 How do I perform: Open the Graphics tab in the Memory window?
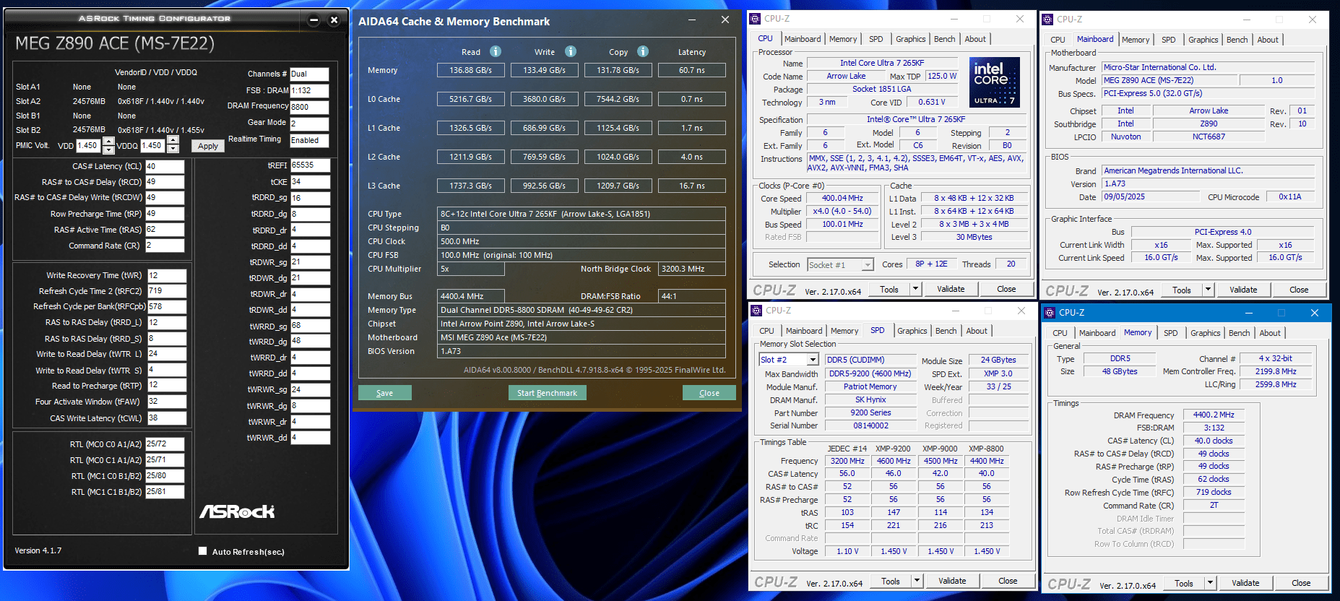[x=1205, y=333]
